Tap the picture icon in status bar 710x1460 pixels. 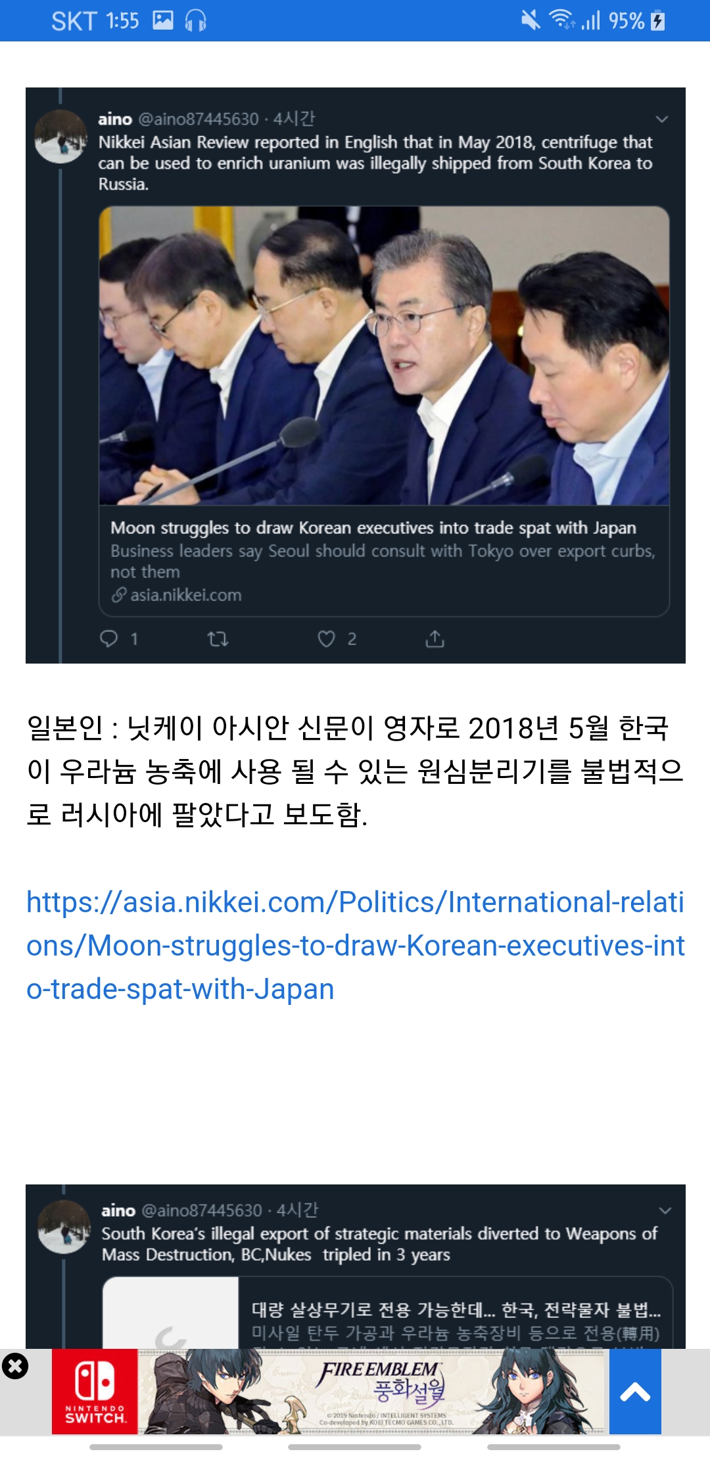[163, 20]
